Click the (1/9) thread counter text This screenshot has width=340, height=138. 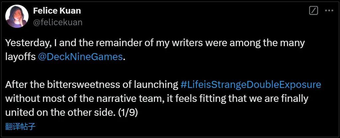(x=128, y=112)
